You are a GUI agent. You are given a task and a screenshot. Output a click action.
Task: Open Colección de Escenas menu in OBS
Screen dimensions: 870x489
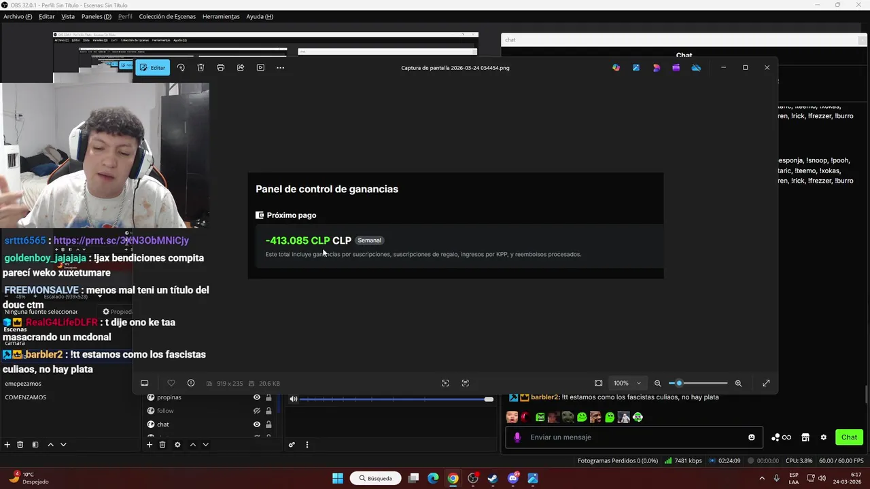pyautogui.click(x=167, y=16)
